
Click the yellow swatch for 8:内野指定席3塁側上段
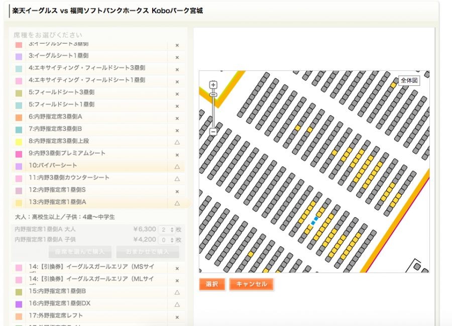point(19,142)
